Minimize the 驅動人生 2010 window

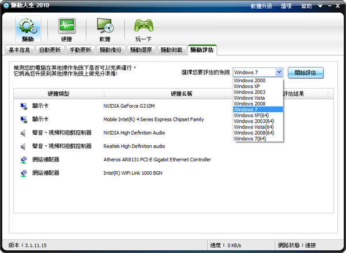coord(330,6)
